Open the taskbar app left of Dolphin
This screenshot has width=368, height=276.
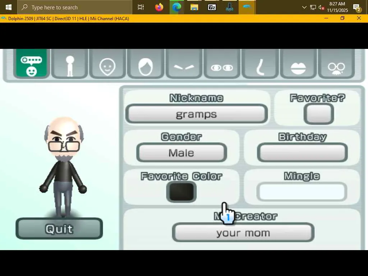click(229, 7)
